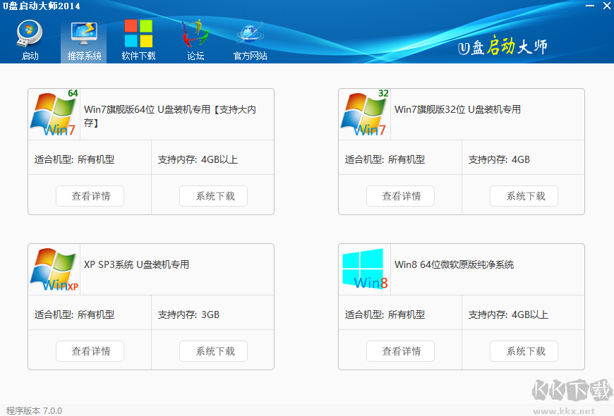Click '适合机型: 所有机型' in XP card

pyautogui.click(x=74, y=314)
